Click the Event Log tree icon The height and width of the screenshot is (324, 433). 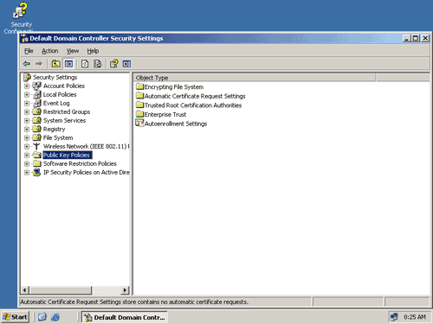pos(36,103)
